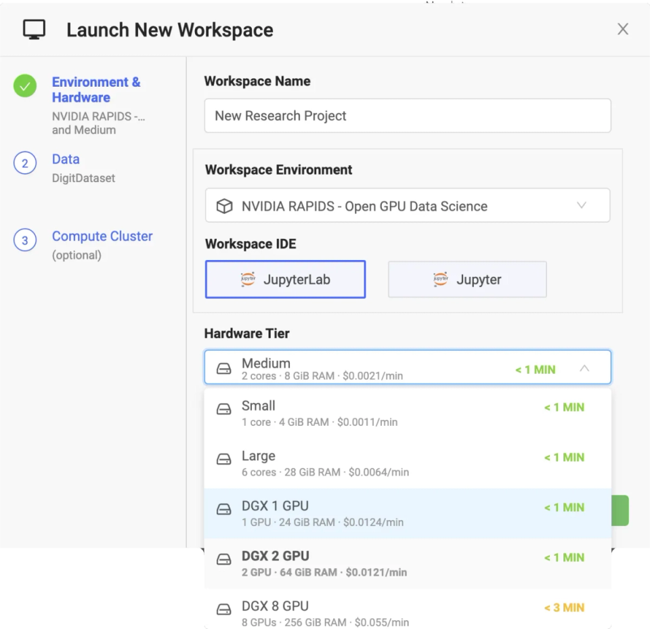Select JupyterLab as the Workspace IDE
650x629 pixels.
(285, 280)
